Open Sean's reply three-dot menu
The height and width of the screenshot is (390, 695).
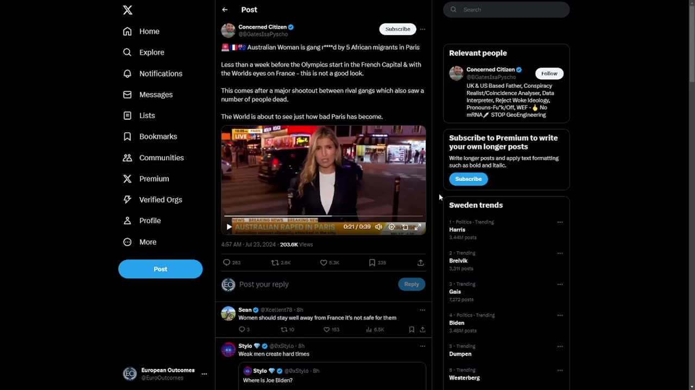coord(422,310)
